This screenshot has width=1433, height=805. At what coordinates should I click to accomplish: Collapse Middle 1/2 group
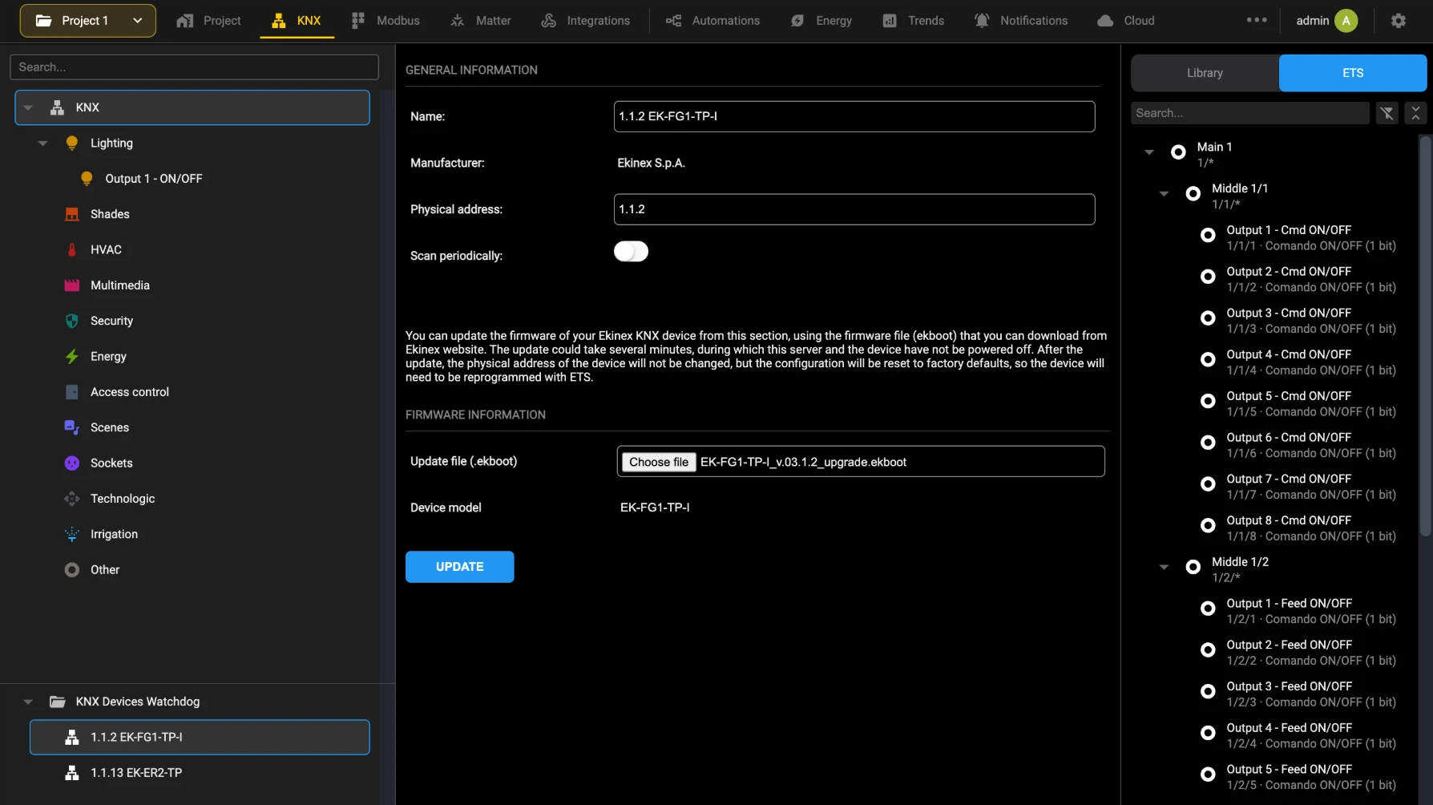coord(1165,568)
